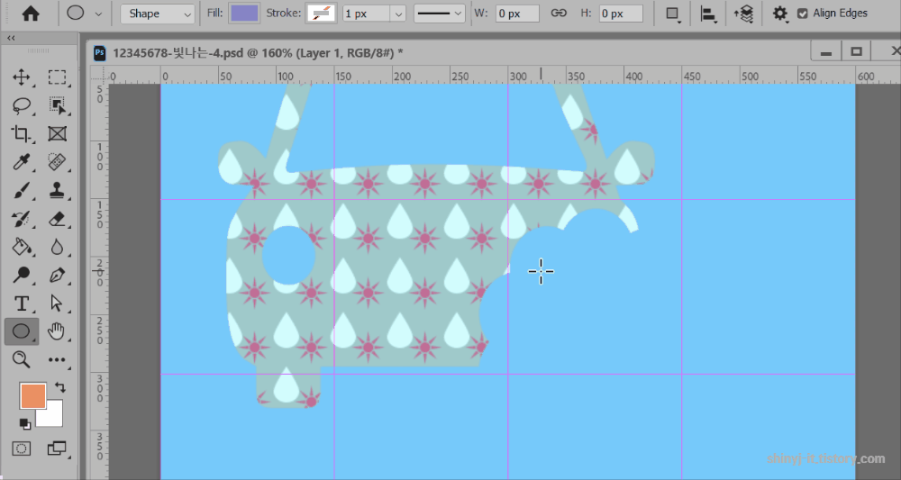Select the Horizontal Type tool
This screenshot has height=480, width=901.
click(x=22, y=303)
